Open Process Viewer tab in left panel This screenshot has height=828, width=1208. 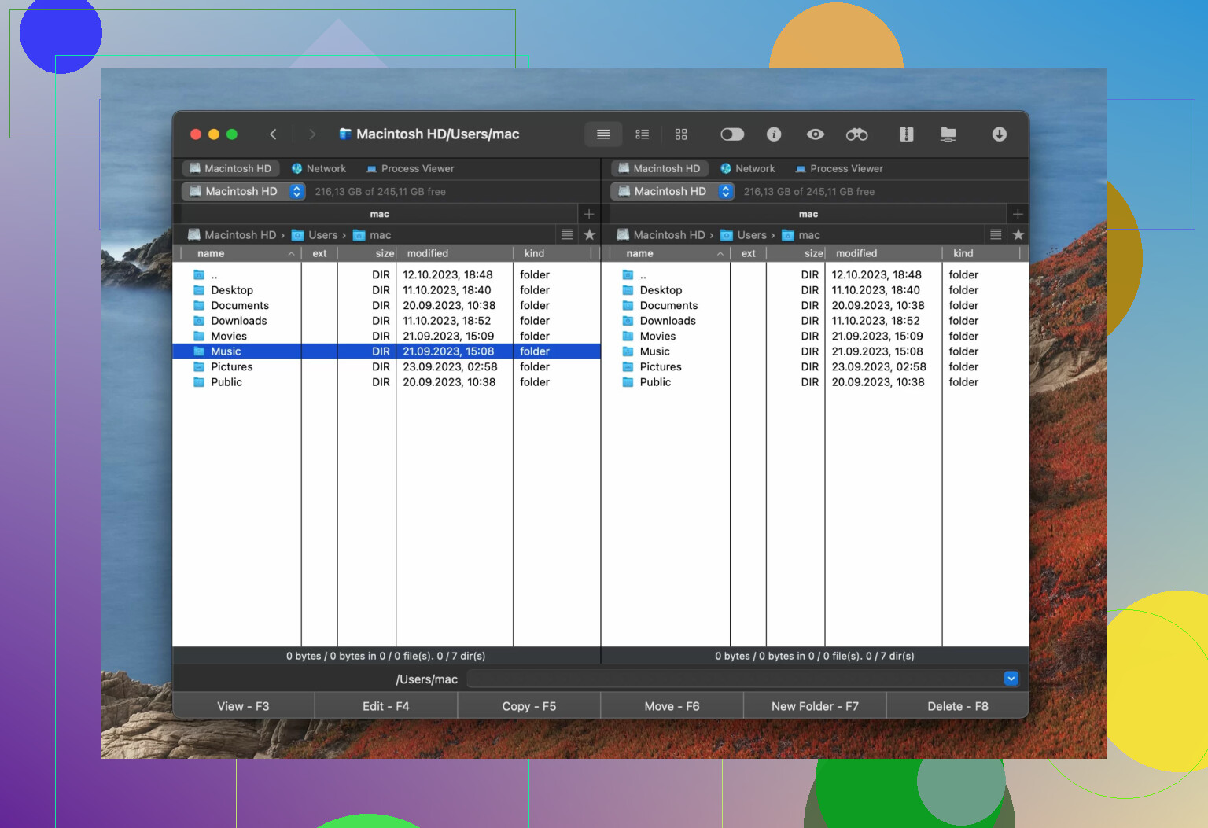410,168
